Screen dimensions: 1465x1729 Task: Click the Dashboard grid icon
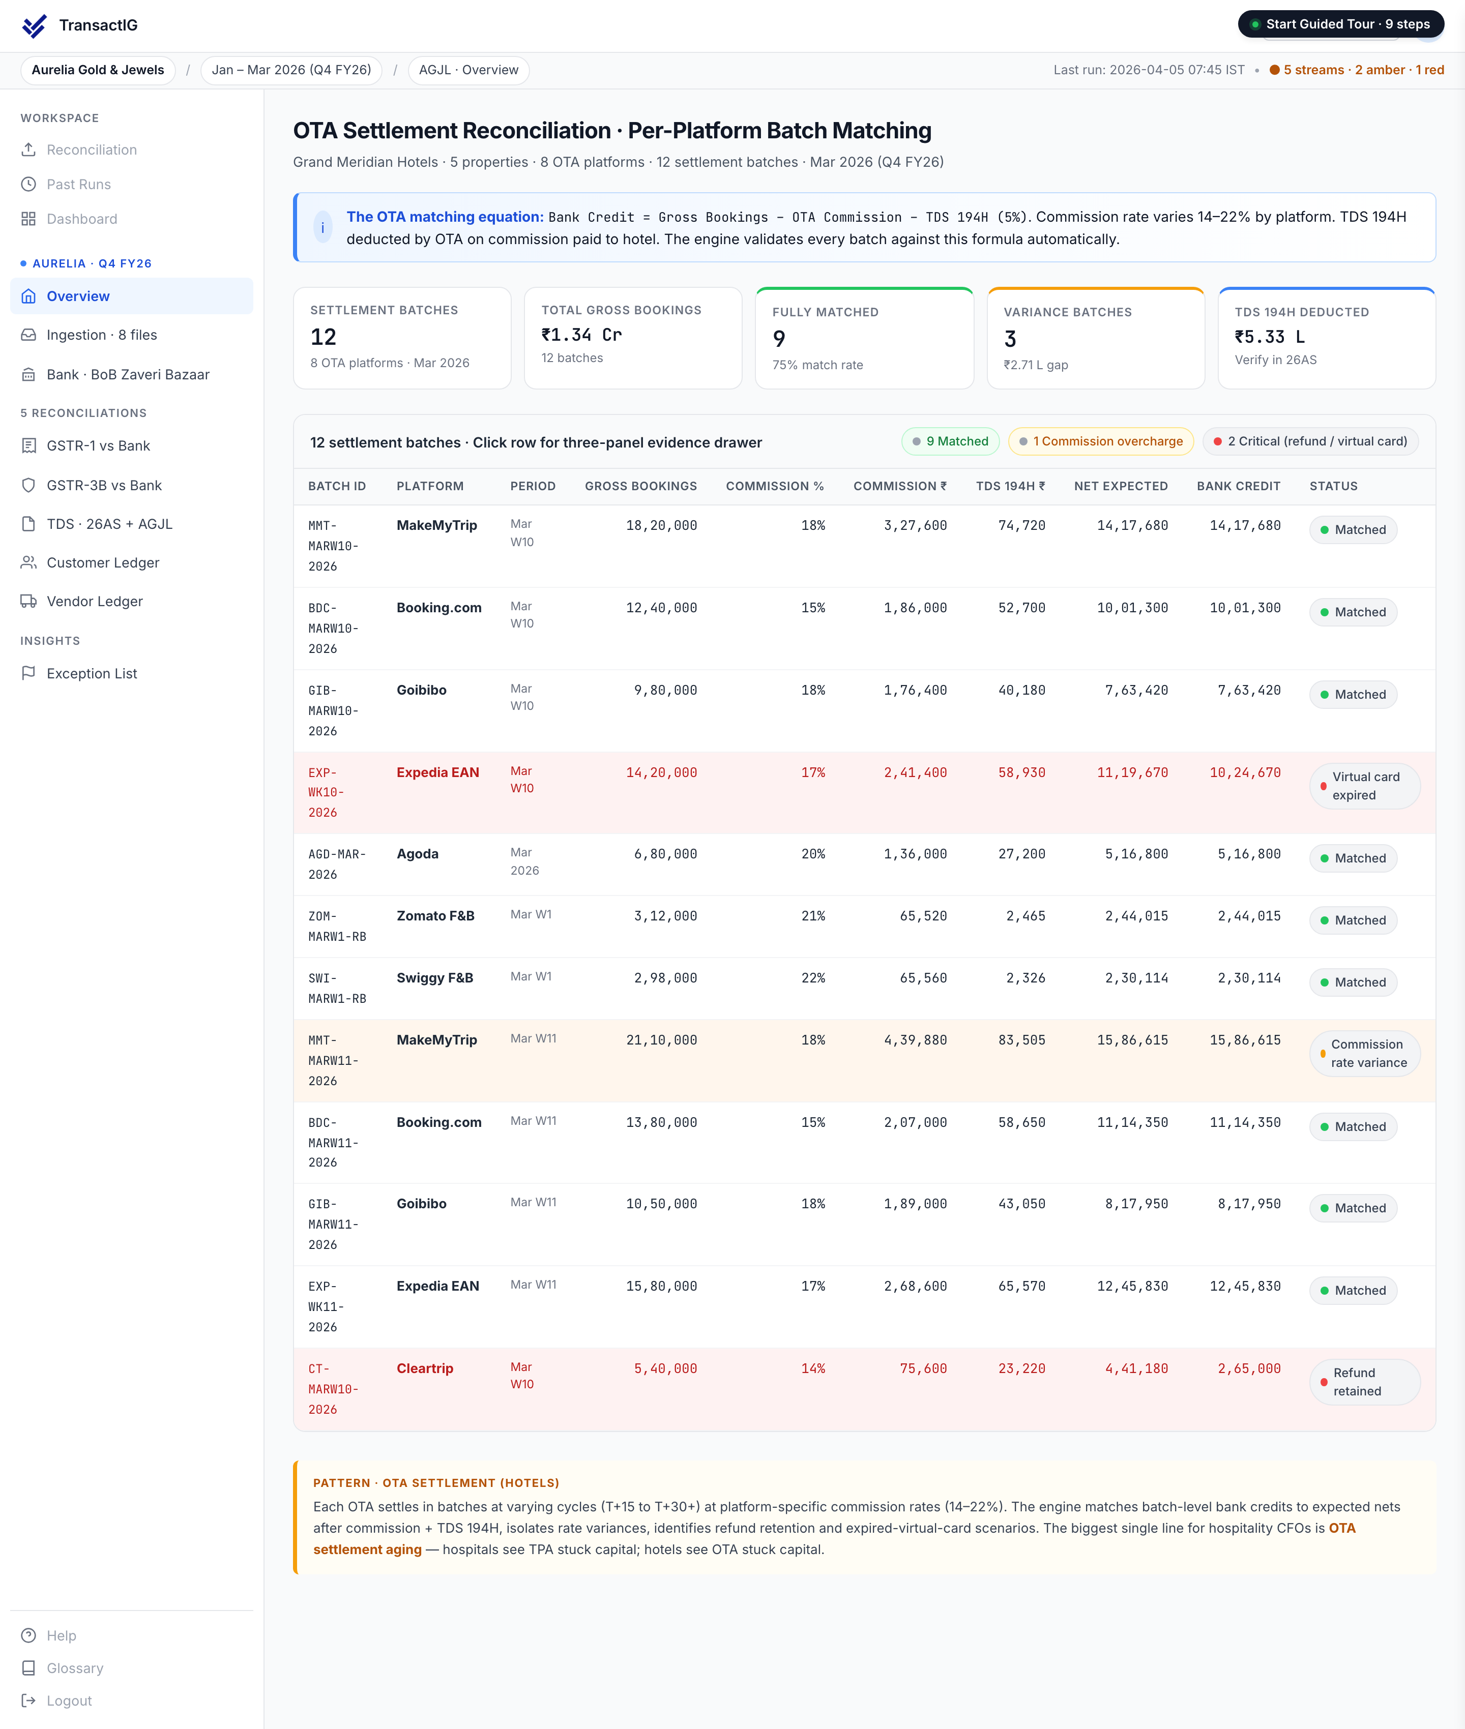pos(28,219)
